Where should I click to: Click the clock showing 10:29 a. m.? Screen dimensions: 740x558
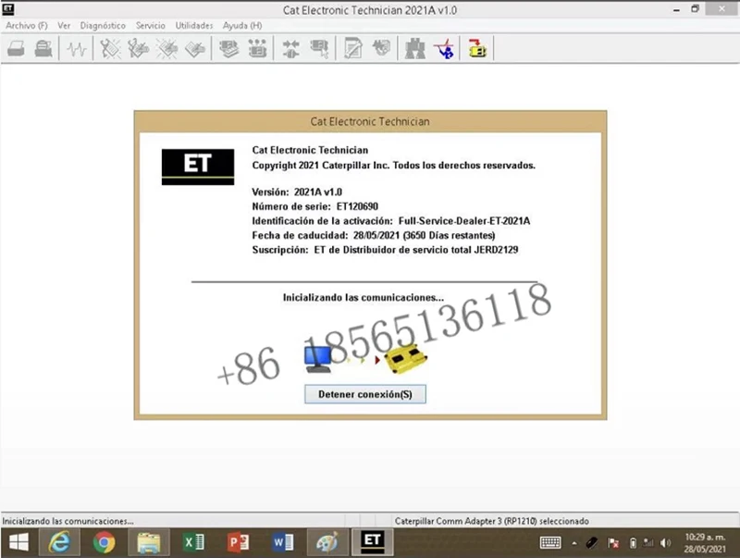tap(705, 537)
